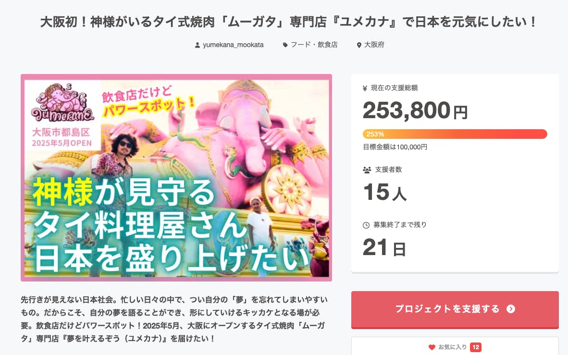Open the yumekana_mookata profile link
The image size is (568, 355).
pos(233,45)
